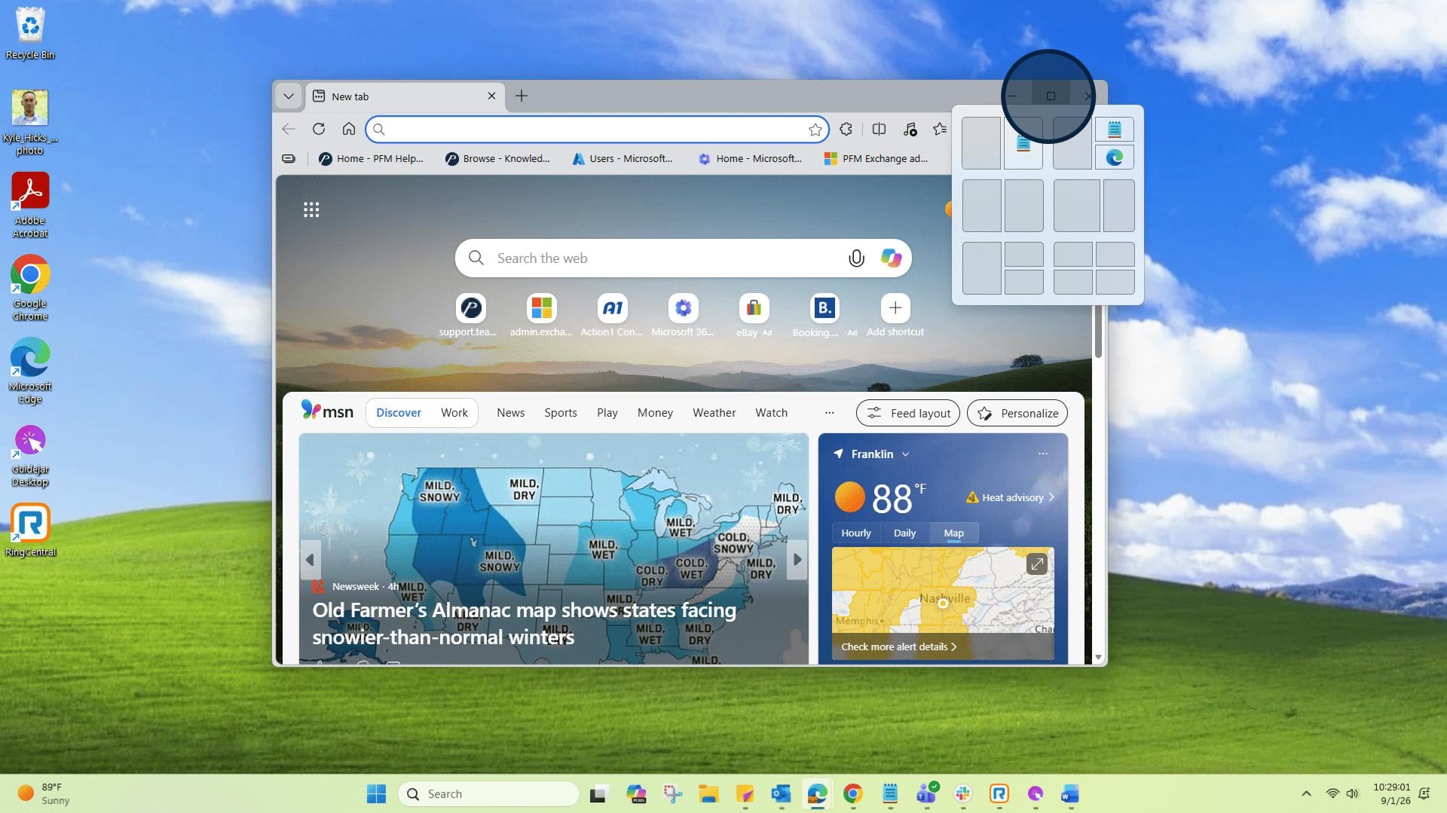Open the apps grid launcher icon
Screen dimensions: 1447x813
pos(311,209)
